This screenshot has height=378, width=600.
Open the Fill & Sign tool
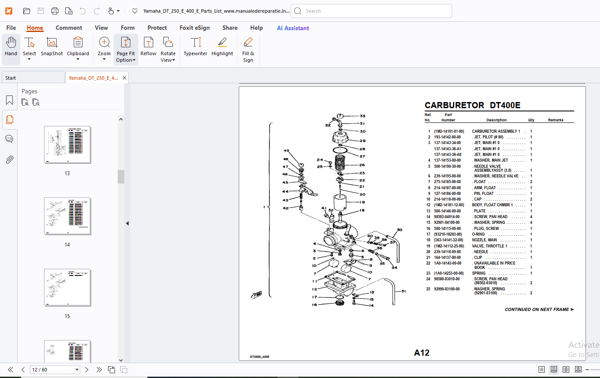(248, 50)
